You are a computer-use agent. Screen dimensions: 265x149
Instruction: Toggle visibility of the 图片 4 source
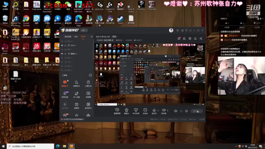coord(62,70)
